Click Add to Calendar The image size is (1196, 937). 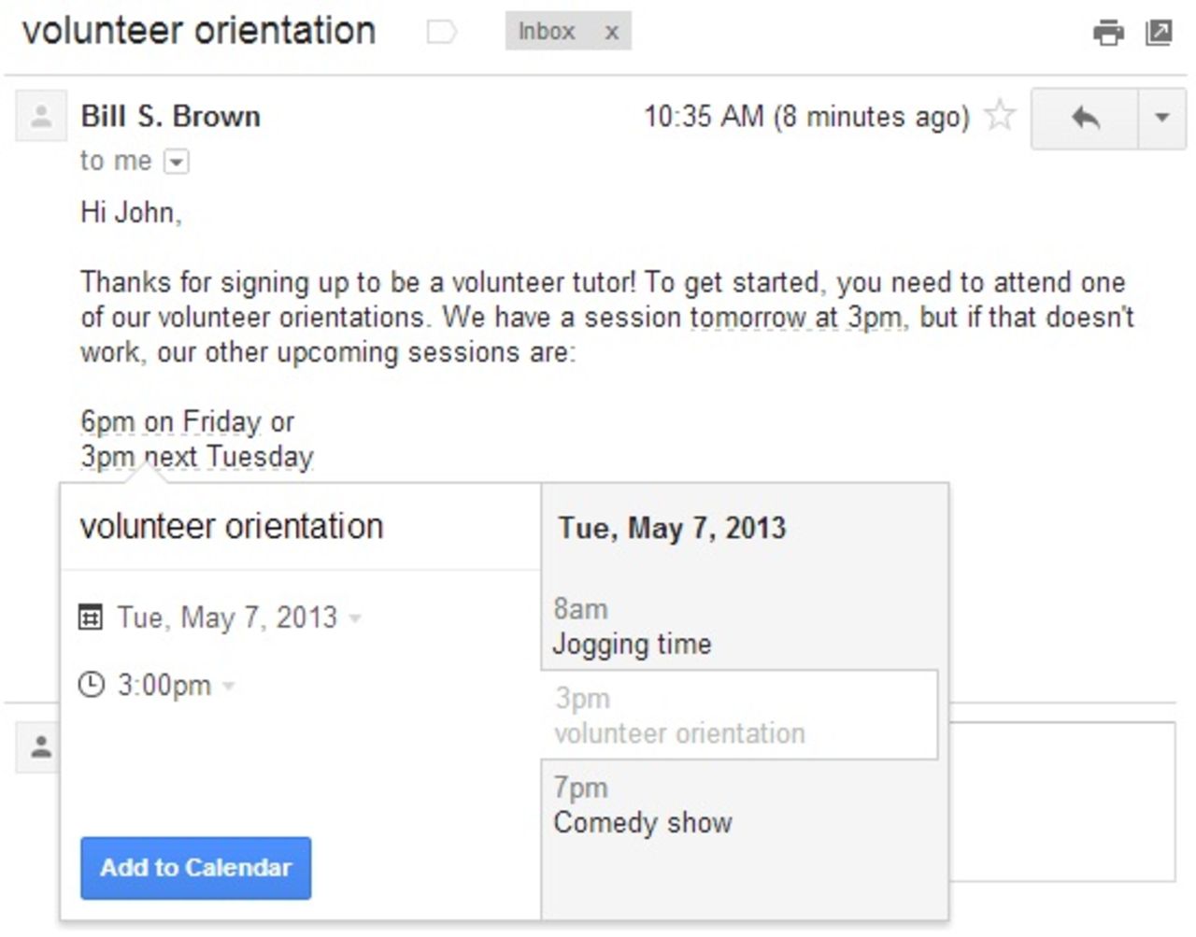pyautogui.click(x=194, y=868)
